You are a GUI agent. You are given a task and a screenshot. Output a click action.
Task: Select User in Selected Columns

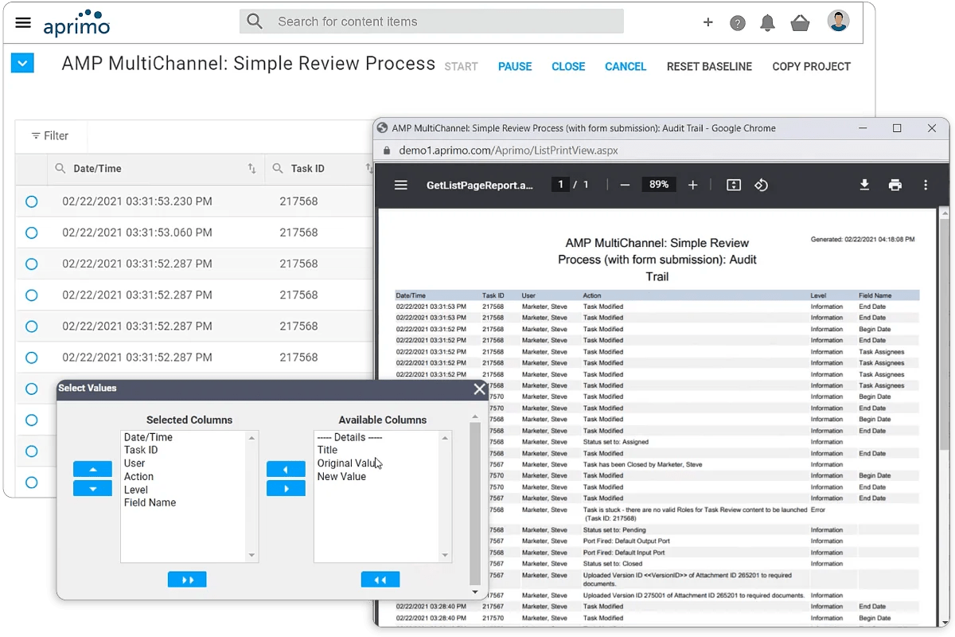[134, 463]
